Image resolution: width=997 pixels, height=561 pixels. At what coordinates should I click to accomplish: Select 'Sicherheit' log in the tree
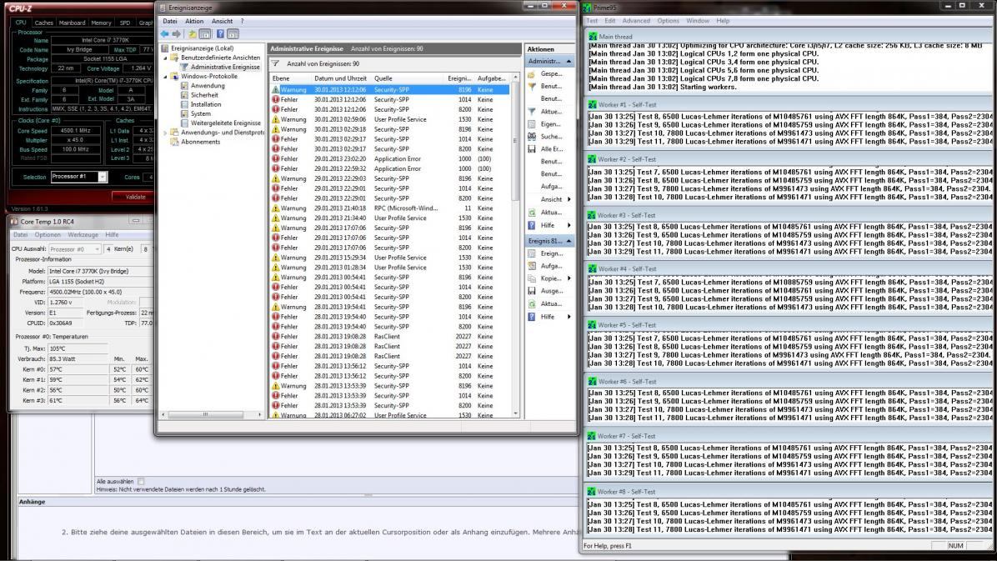coord(204,95)
